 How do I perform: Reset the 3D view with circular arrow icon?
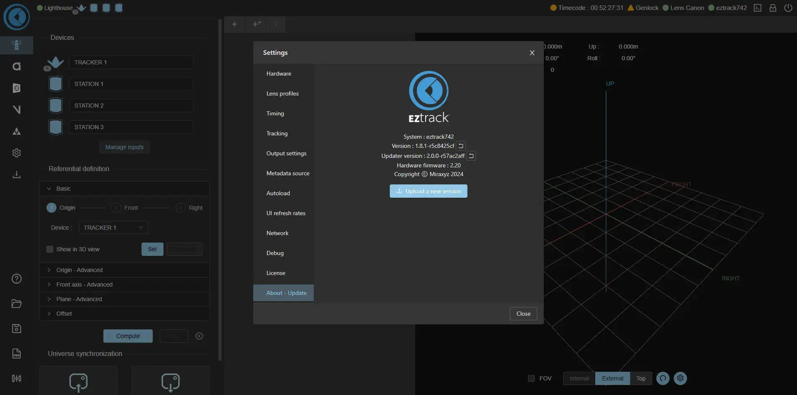pyautogui.click(x=663, y=378)
